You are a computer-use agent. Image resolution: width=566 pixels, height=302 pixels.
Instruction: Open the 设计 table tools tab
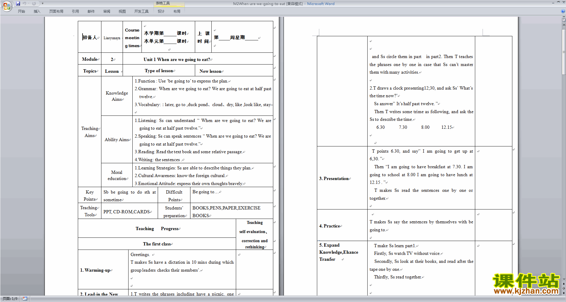tap(161, 11)
